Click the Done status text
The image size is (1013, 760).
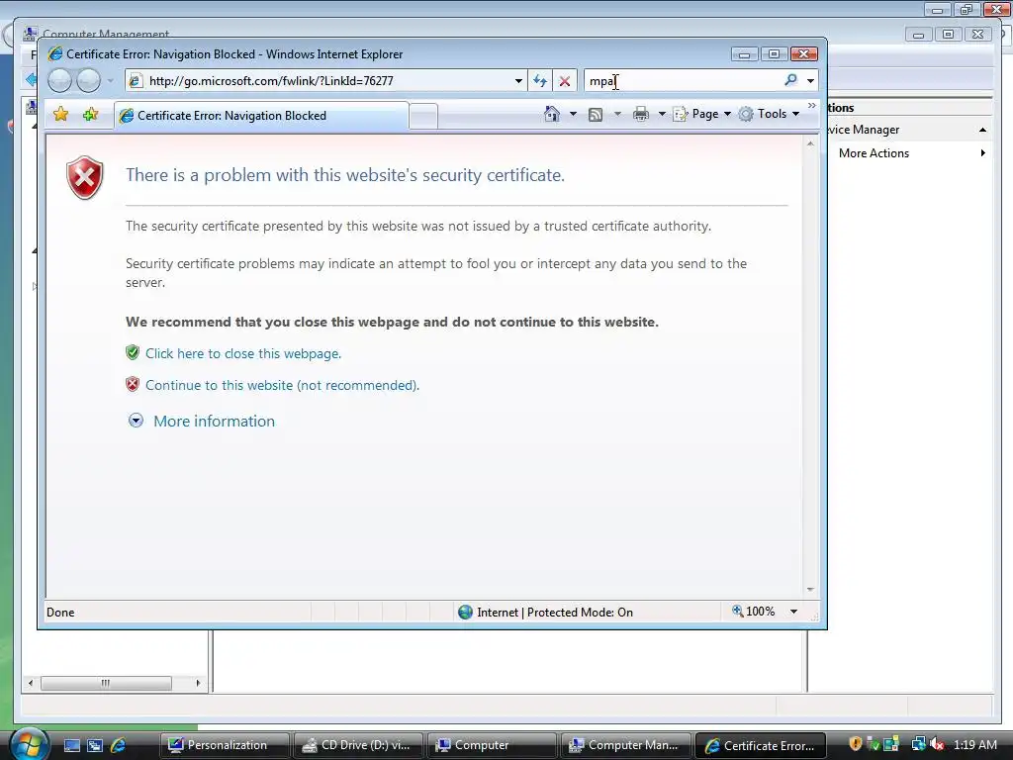60,612
